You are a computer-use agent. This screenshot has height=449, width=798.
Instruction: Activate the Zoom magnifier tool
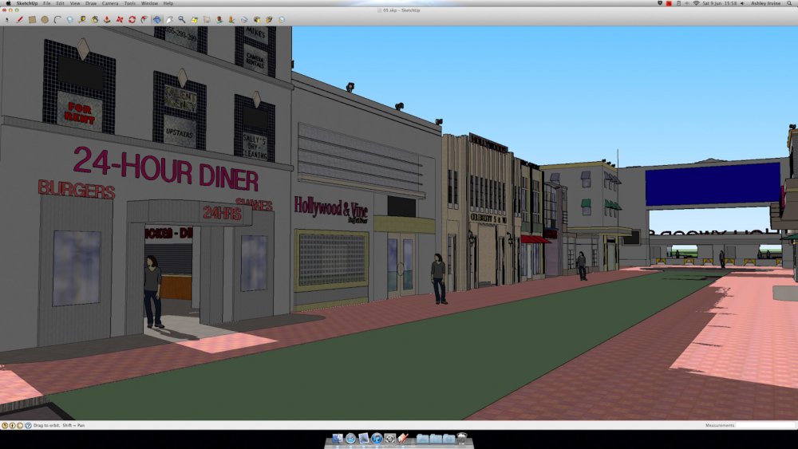pyautogui.click(x=182, y=20)
